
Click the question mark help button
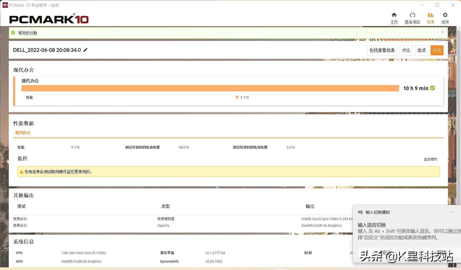(x=442, y=33)
